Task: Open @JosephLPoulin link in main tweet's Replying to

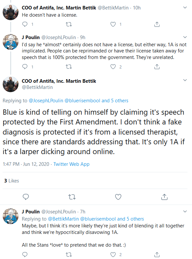Action: coord(46,101)
